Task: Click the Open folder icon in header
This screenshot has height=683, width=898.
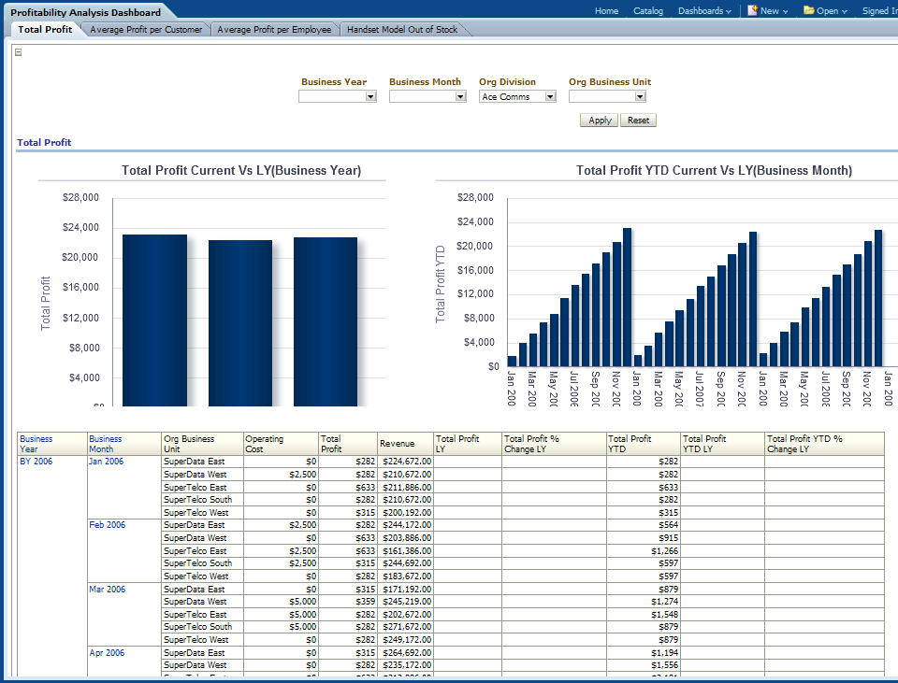Action: (808, 10)
